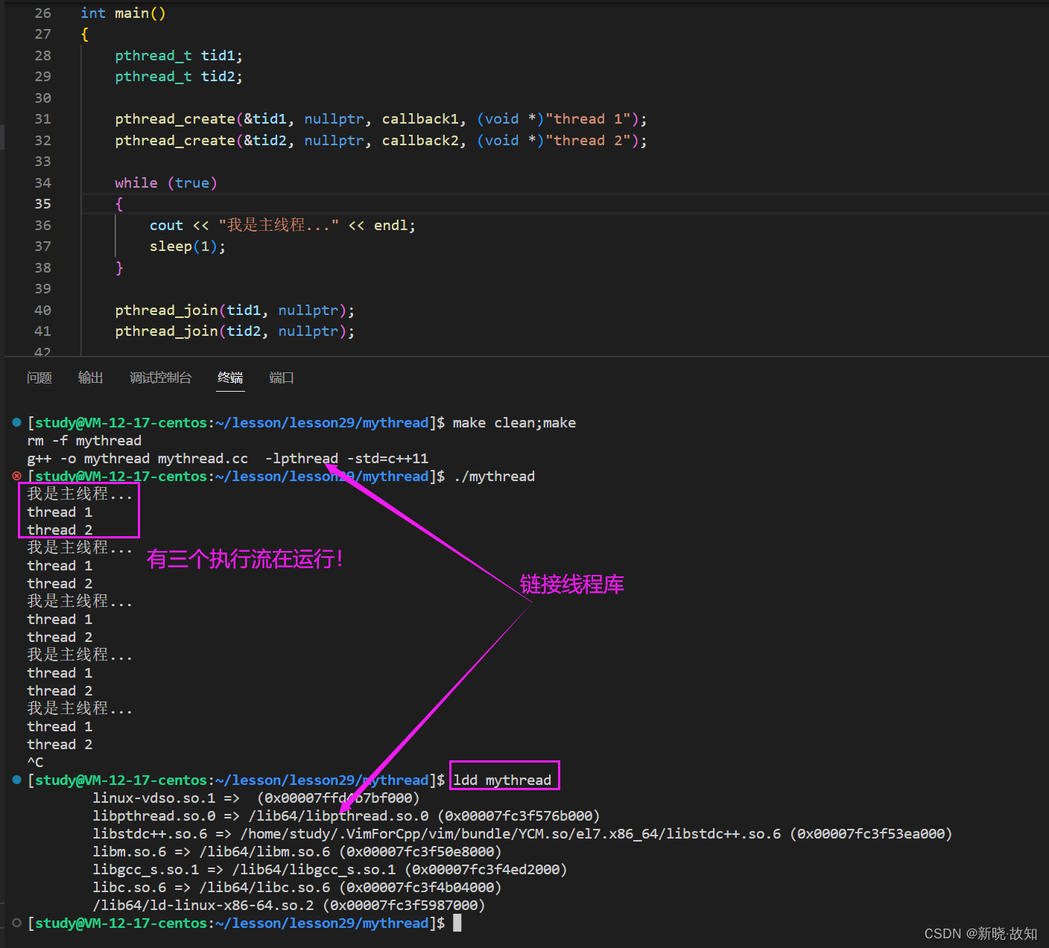Place cursor on the main() function name
Viewport: 1049px width, 948px height.
click(x=131, y=13)
